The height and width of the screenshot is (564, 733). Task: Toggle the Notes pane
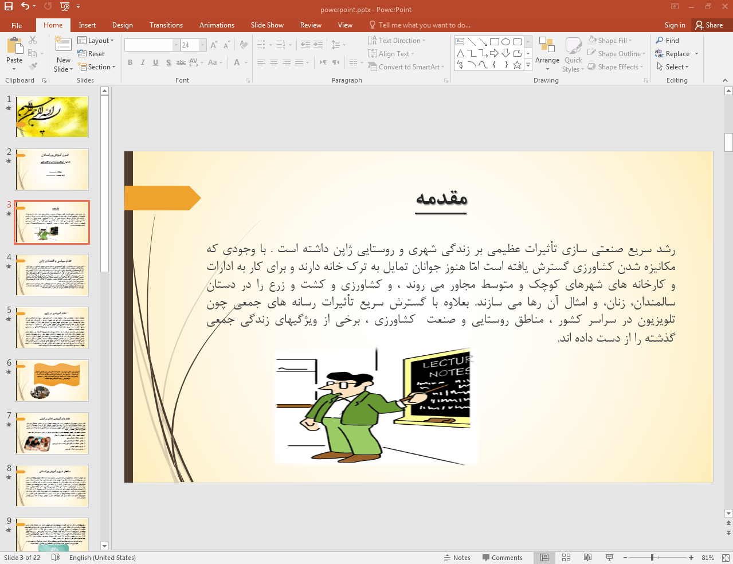[457, 558]
